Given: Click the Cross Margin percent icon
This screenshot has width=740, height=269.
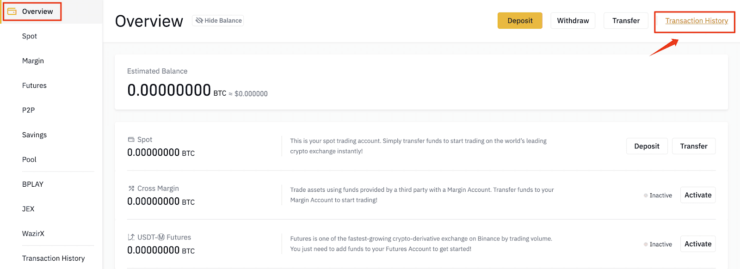Looking at the screenshot, I should click(131, 188).
